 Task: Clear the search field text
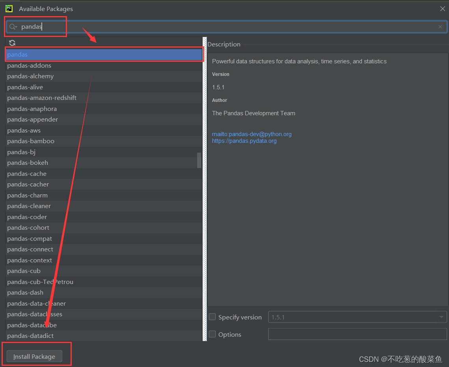(440, 27)
